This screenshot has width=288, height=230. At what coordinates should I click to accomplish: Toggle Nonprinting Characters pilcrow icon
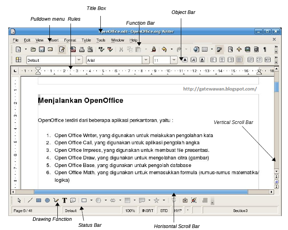[264, 49]
